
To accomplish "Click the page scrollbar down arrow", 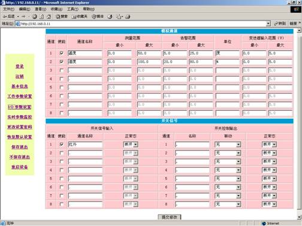I will [x=299, y=217].
